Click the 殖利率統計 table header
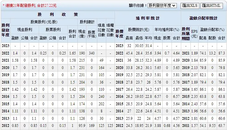 coord(148,18)
